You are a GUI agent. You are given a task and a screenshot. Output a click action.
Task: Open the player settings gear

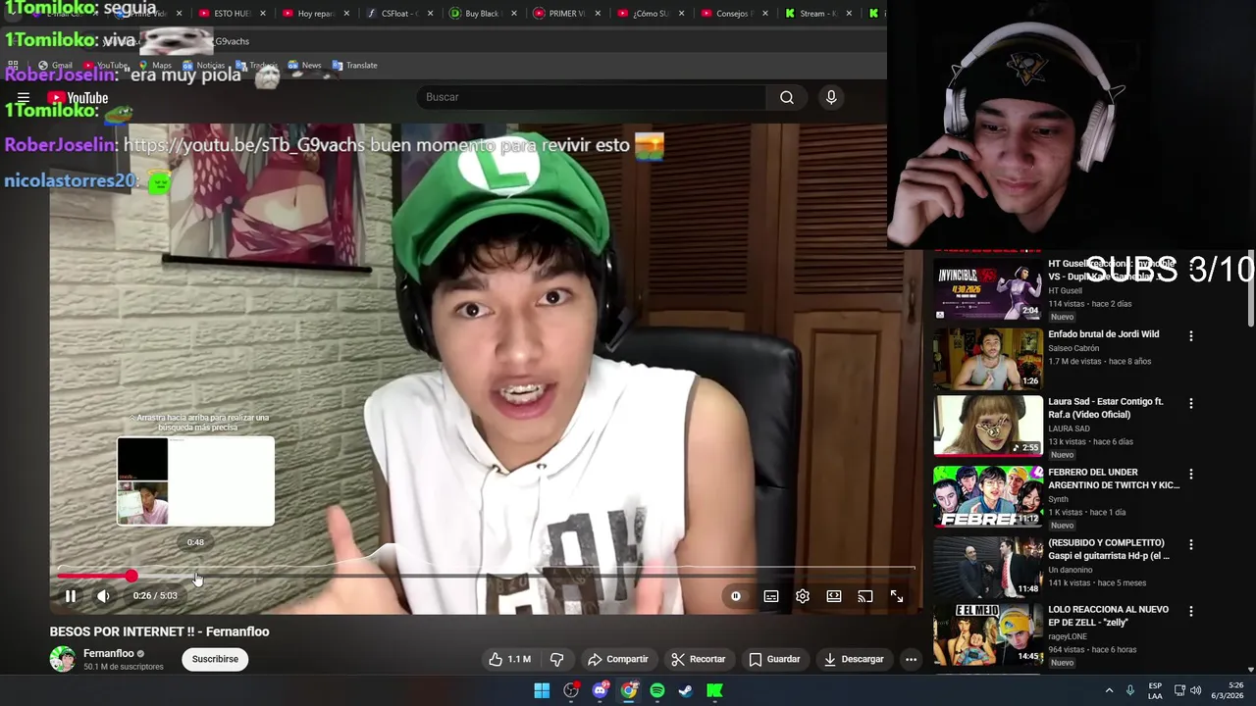point(803,596)
